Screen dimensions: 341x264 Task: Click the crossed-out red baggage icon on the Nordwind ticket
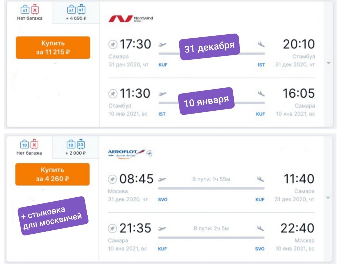click(x=35, y=10)
